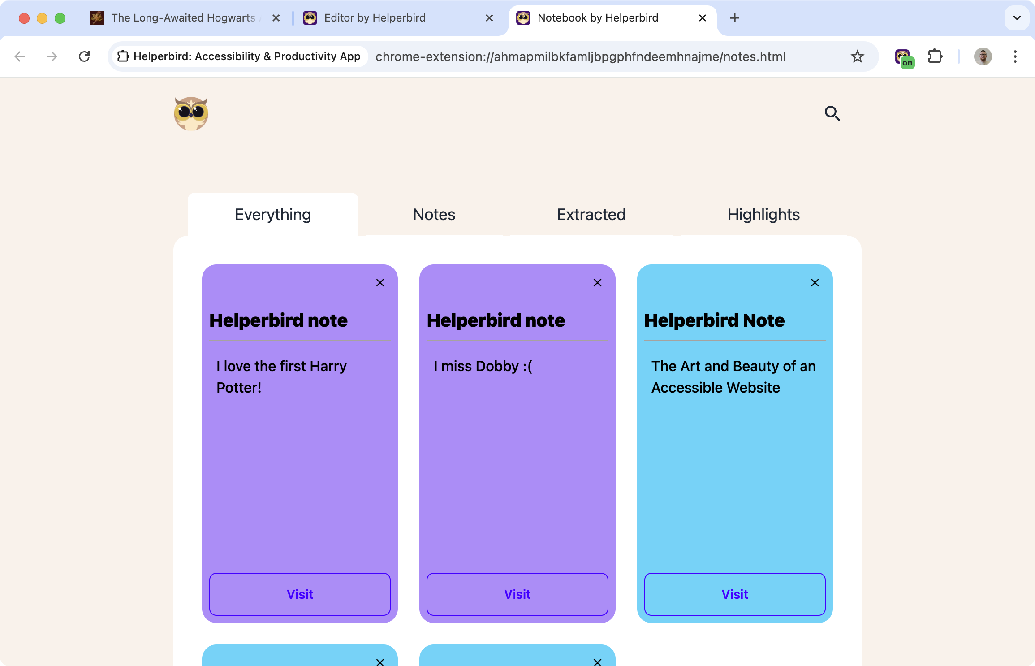Viewport: 1035px width, 666px height.
Task: Visit the Accessible Website note
Action: click(735, 594)
